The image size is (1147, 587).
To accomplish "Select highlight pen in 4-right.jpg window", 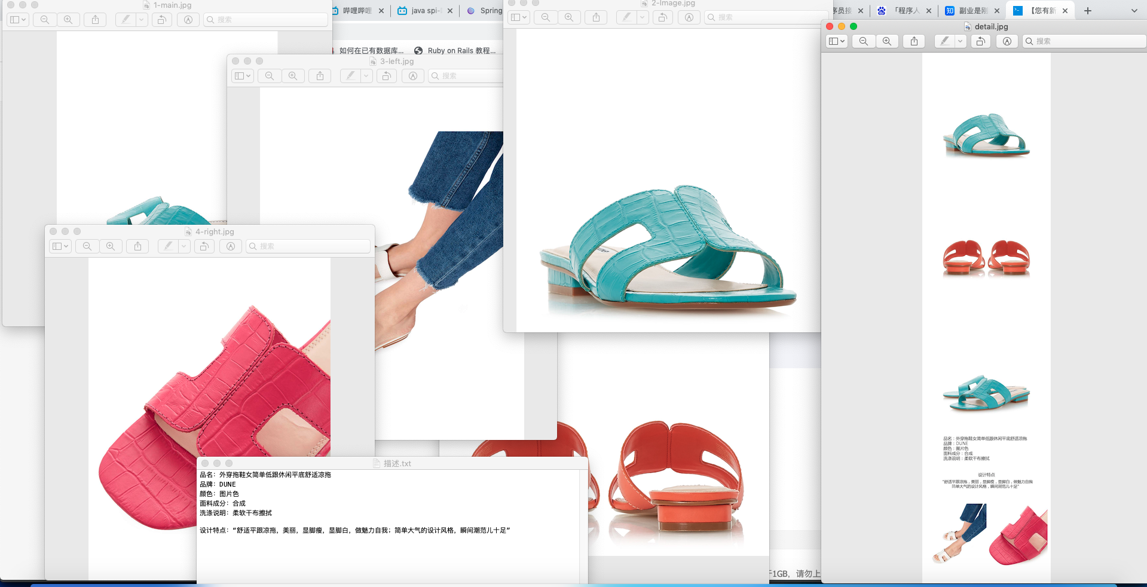I will 168,246.
